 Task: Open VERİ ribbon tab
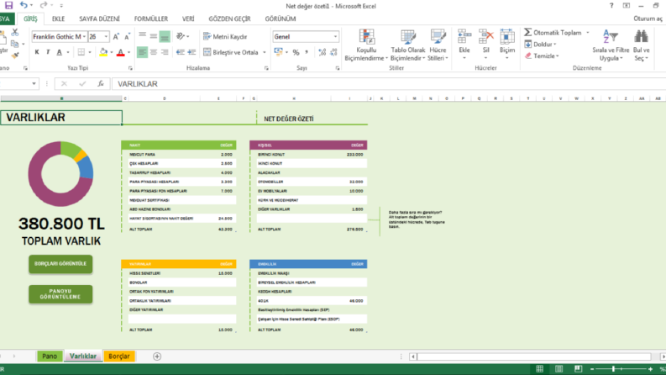coord(188,18)
